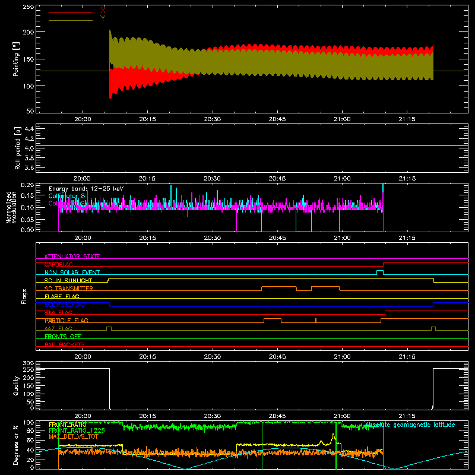Click the yellow FRONT_RATIO legend text
This screenshot has height=475, width=475.
point(68,425)
